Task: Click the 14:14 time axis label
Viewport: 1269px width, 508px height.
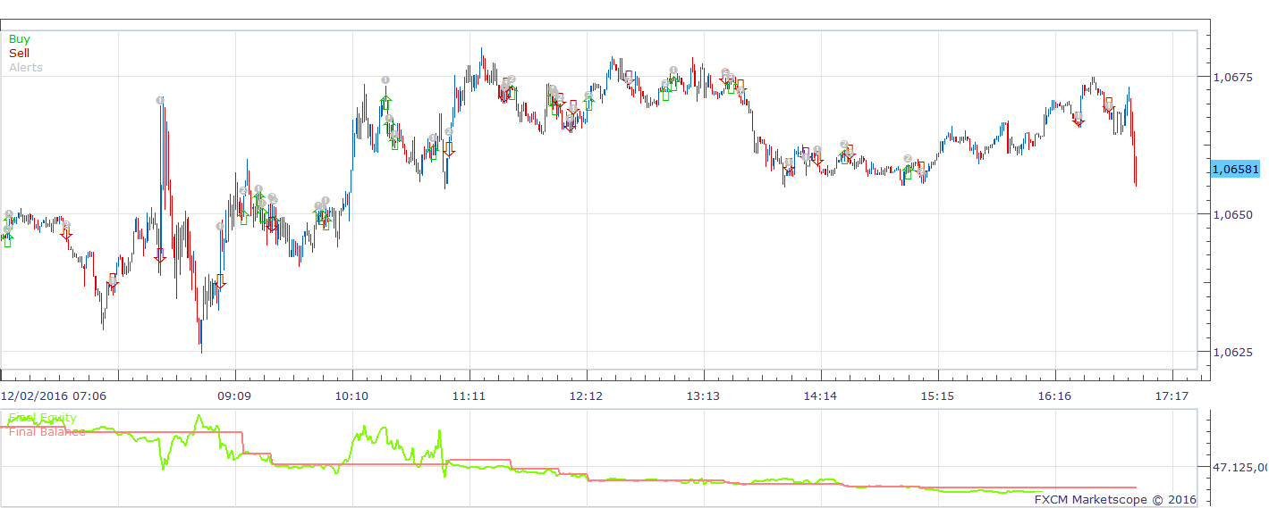Action: (x=820, y=396)
